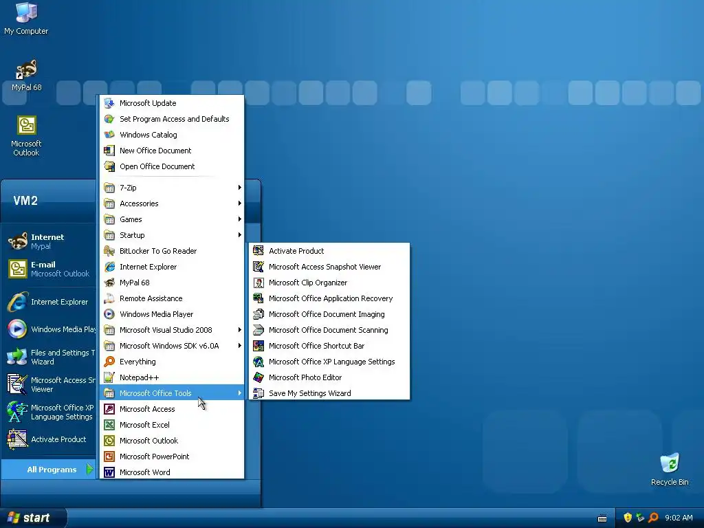Click the Everything magnifier tray icon

653,518
